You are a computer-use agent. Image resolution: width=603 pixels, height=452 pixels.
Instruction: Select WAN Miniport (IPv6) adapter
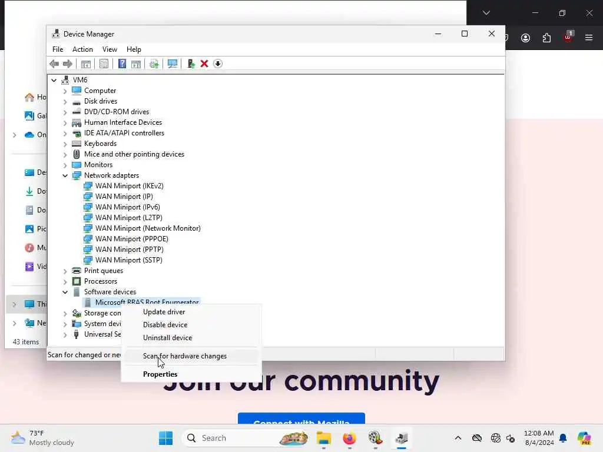[127, 207]
